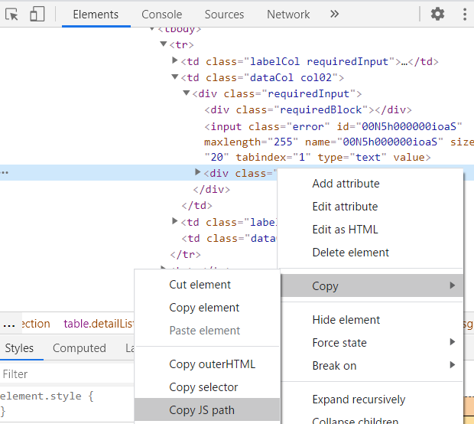Collapse the div requiredInput node
This screenshot has height=424, width=474.
coord(187,93)
